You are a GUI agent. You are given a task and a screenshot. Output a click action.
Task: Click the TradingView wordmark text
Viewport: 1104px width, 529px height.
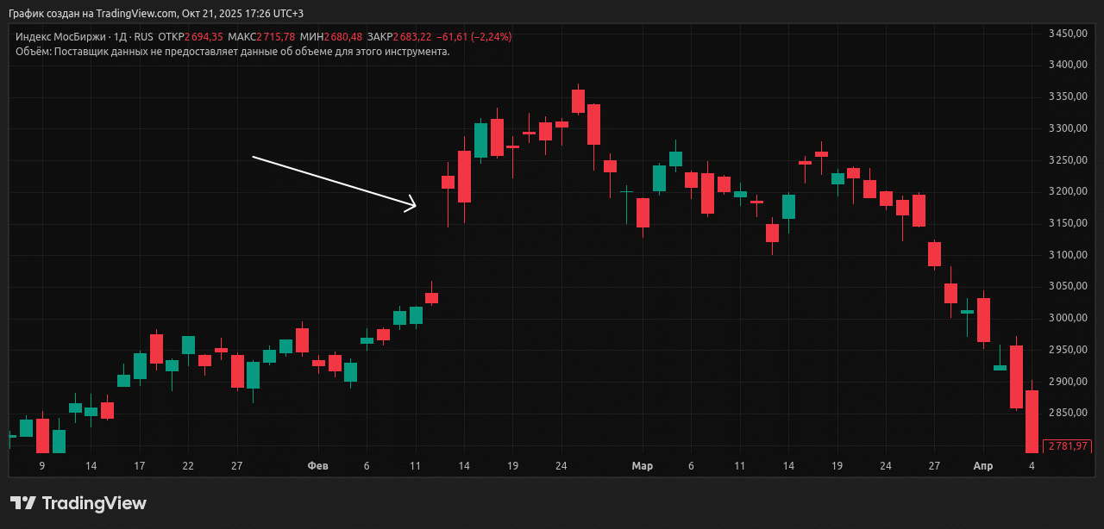pyautogui.click(x=94, y=503)
